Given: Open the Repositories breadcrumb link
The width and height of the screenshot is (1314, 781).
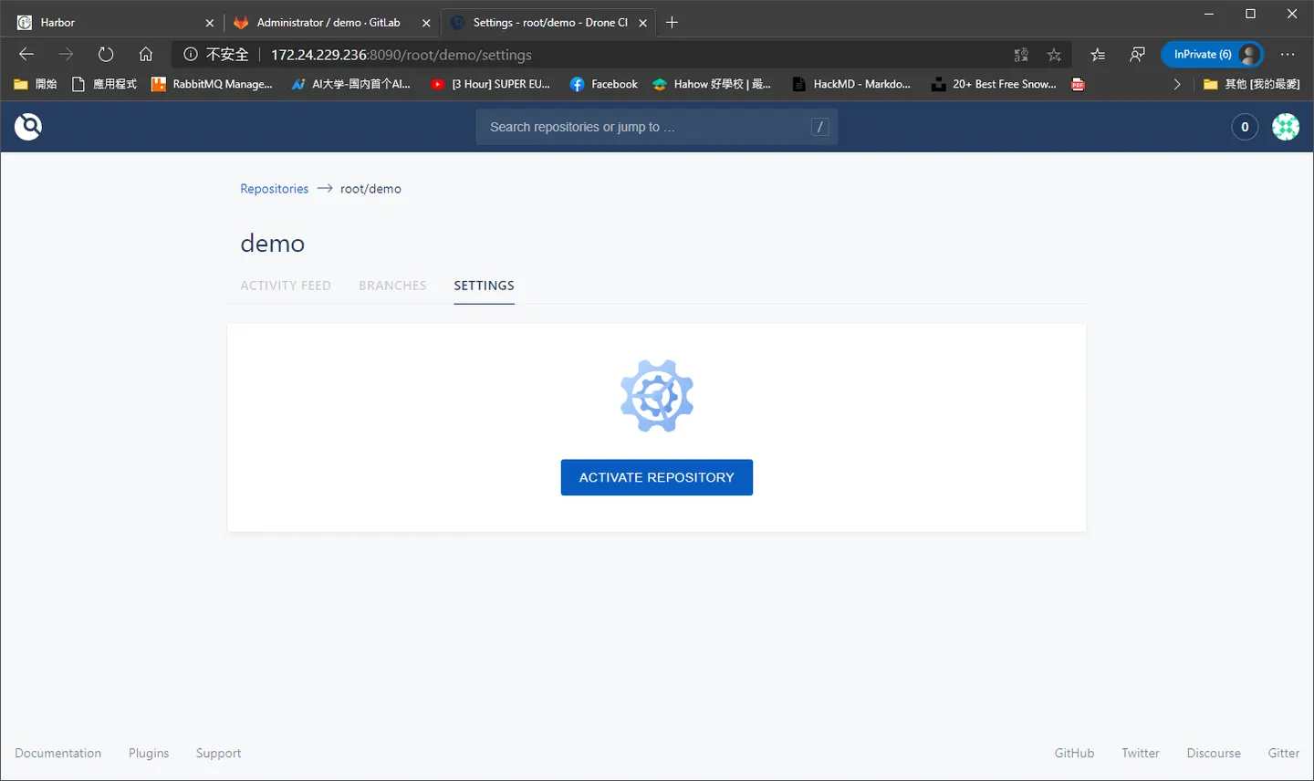Looking at the screenshot, I should (x=275, y=189).
